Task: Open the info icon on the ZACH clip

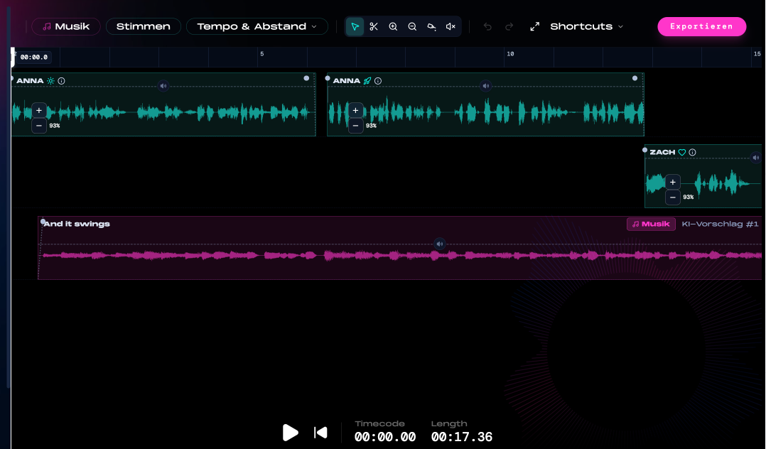Action: [x=693, y=151]
